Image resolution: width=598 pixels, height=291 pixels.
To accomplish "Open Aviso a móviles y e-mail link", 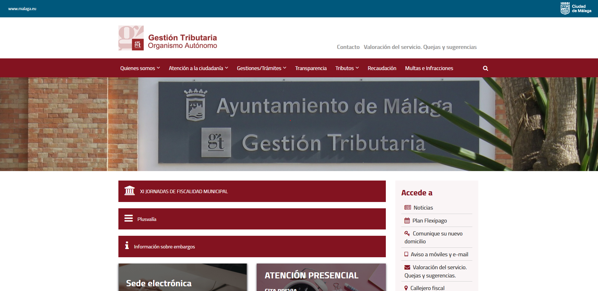I will click(439, 254).
